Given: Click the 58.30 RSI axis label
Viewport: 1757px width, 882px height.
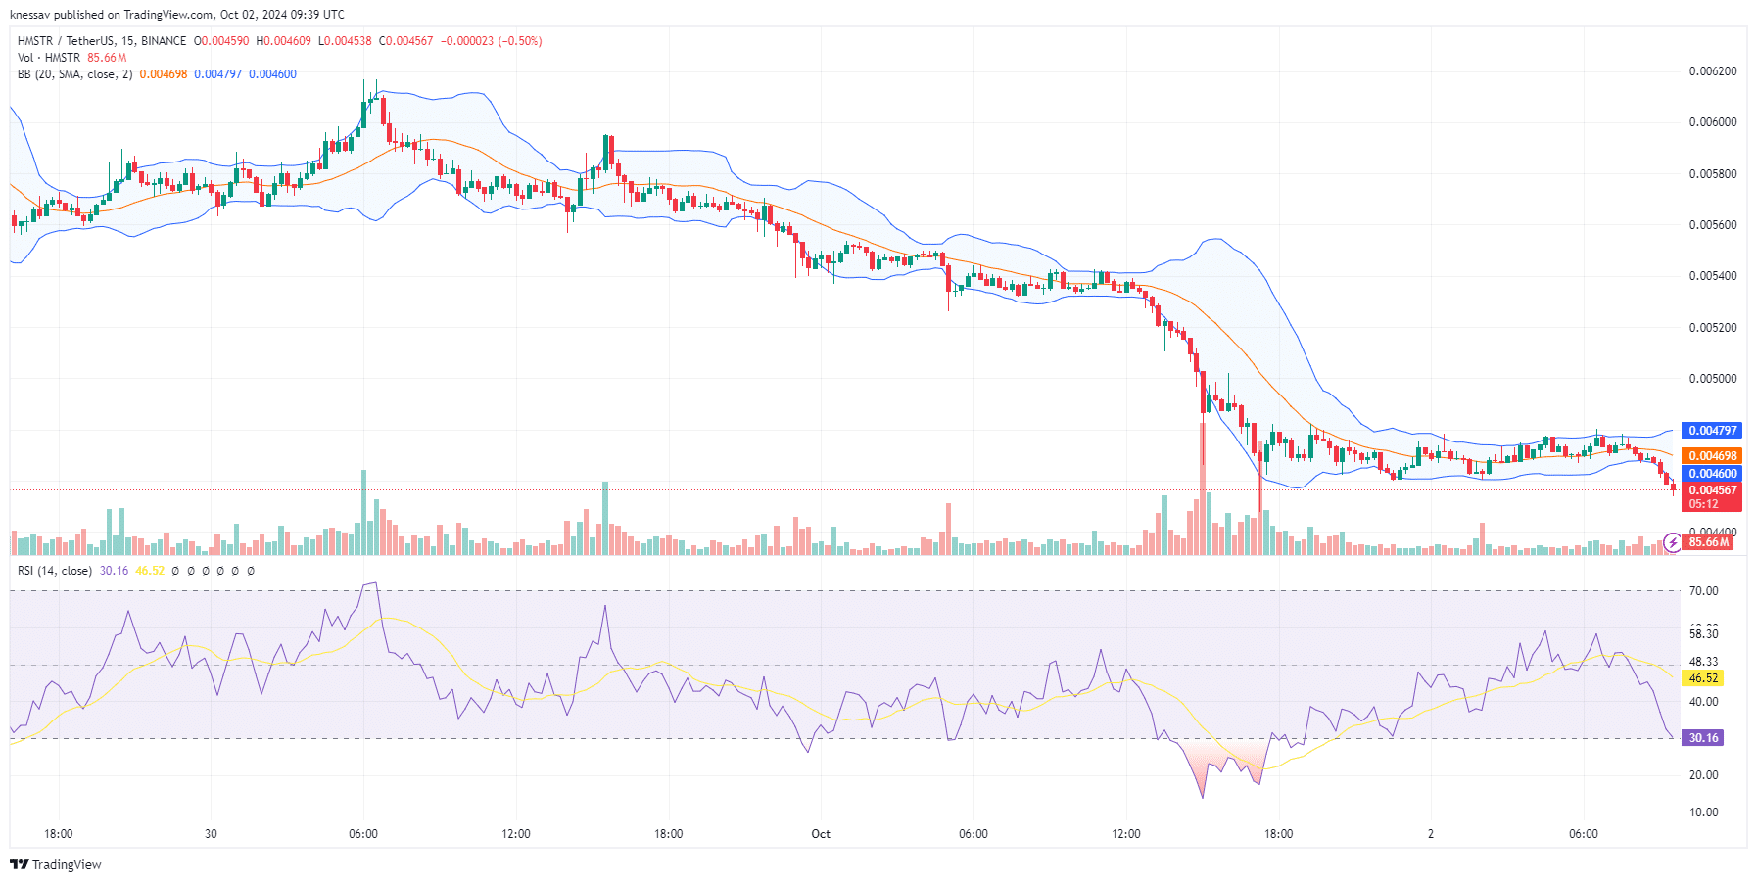Looking at the screenshot, I should [1704, 634].
